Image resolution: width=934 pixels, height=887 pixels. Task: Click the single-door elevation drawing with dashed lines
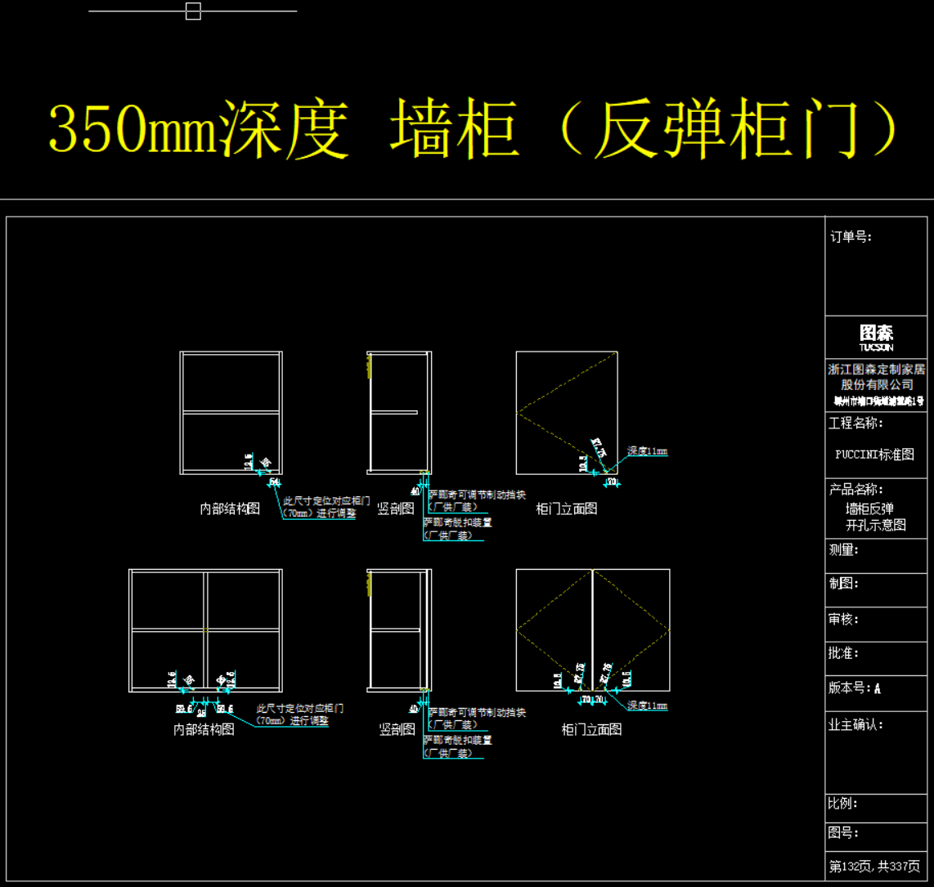567,413
